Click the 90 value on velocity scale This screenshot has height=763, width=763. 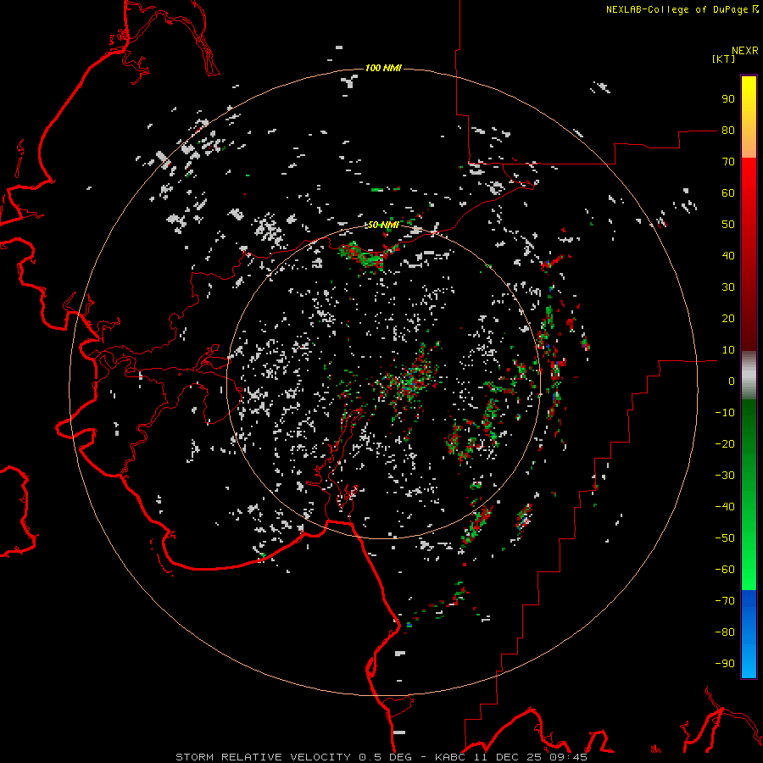[728, 99]
